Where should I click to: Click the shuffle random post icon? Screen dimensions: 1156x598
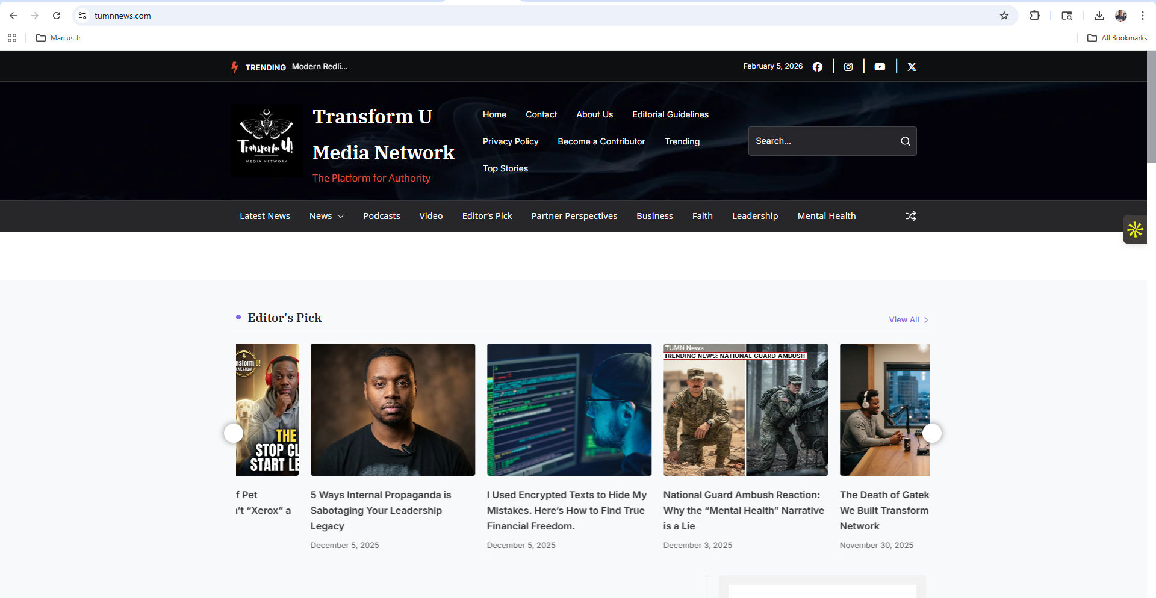(911, 216)
